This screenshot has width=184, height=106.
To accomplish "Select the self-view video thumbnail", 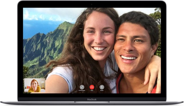I will coord(35,85).
